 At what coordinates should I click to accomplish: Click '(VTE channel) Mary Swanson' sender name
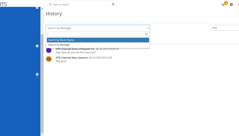pos(72,57)
